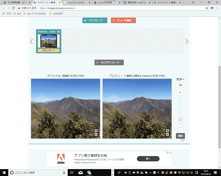Open the Windows Start menu
The width and height of the screenshot is (221, 176).
point(4,172)
